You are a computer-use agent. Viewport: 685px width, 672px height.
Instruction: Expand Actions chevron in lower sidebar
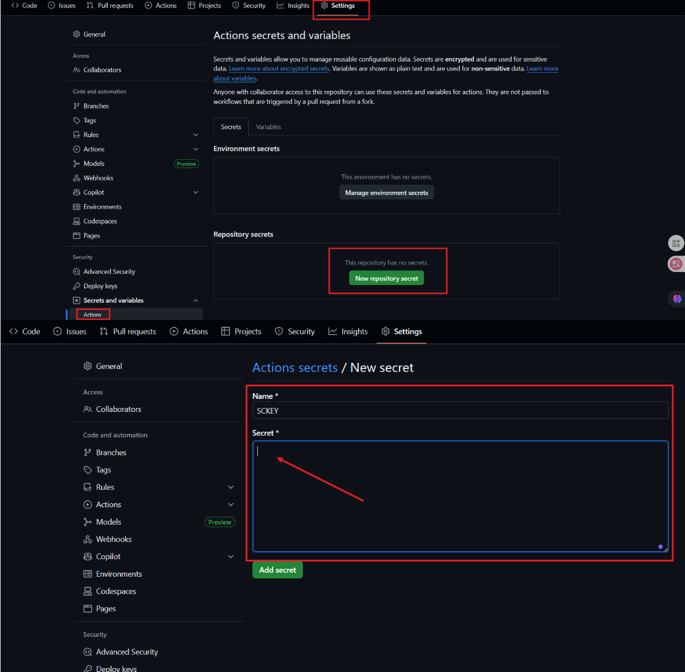[x=231, y=504]
